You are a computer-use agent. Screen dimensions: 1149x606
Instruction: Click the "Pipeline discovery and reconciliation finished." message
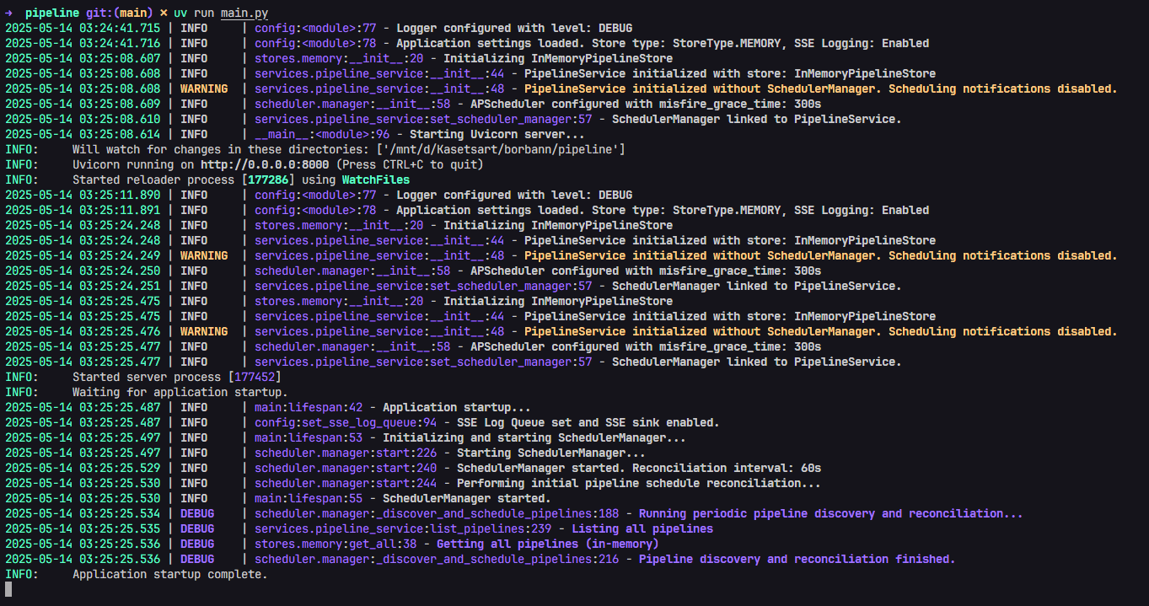coord(797,559)
